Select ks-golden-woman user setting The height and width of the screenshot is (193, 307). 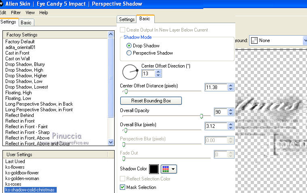pyautogui.click(x=22, y=178)
